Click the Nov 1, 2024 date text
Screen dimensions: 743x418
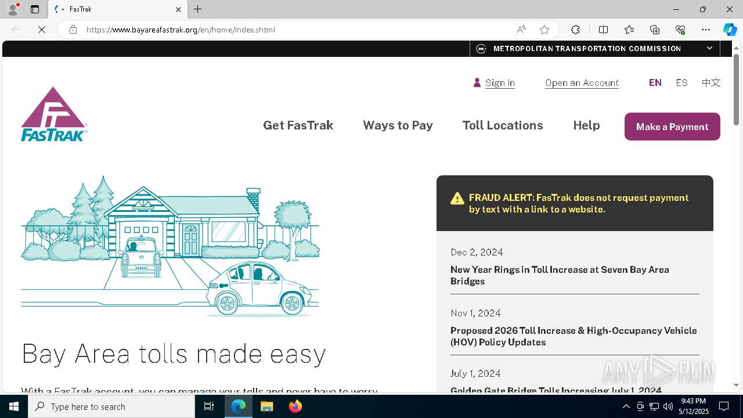pyautogui.click(x=475, y=313)
